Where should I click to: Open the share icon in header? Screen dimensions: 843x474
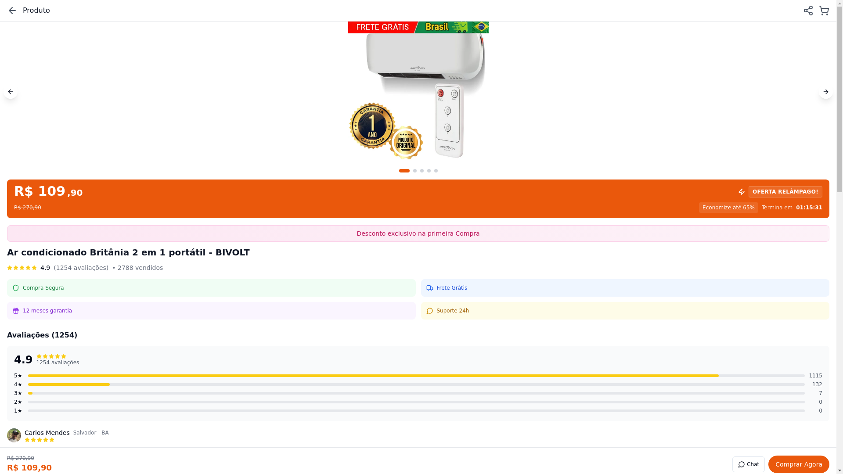tap(808, 11)
